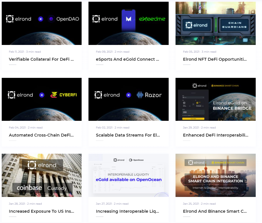262x223 pixels.
Task: Click 'Feb 05, 2021 · 3 min read' text
Action: pos(200,52)
